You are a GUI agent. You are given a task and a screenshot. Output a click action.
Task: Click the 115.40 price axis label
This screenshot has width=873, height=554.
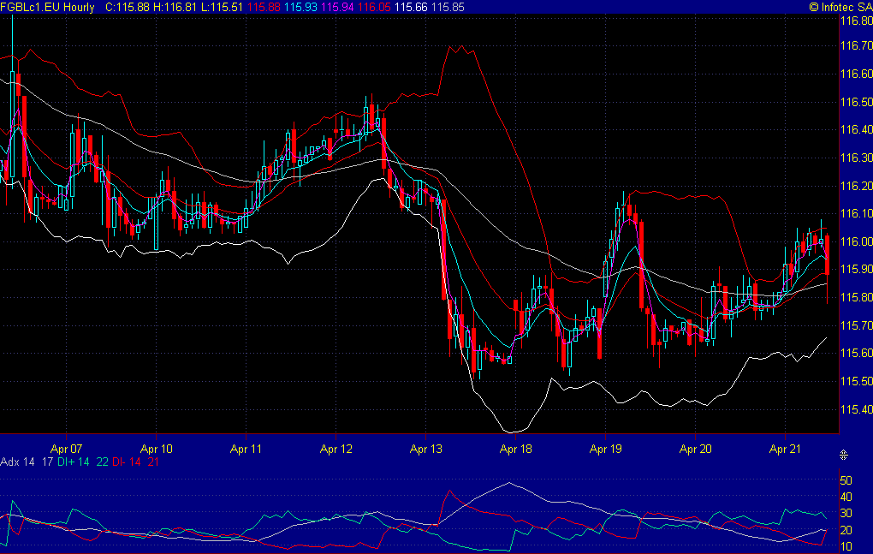(x=855, y=410)
